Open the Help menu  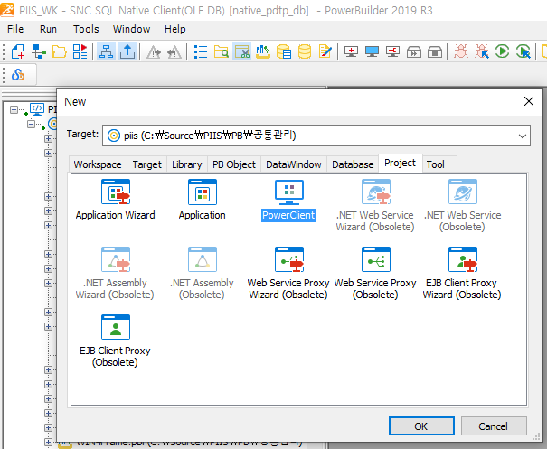[x=175, y=29]
